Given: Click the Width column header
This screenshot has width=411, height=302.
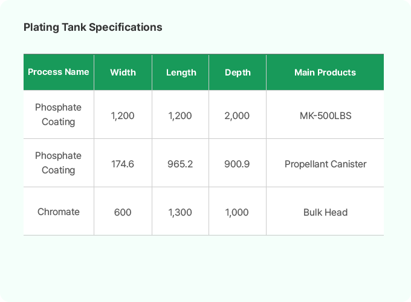Looking at the screenshot, I should [x=123, y=72].
